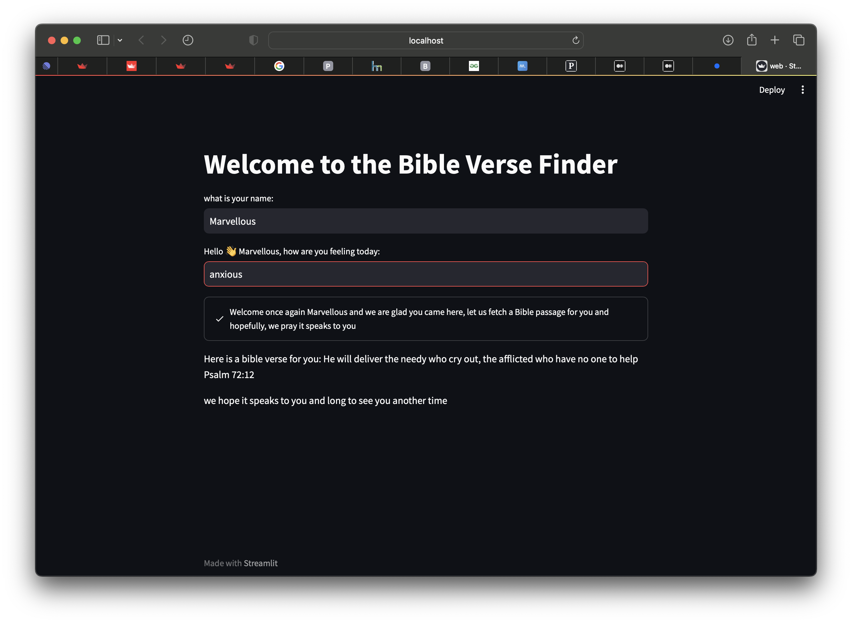The image size is (852, 623).
Task: Expand the sidebar options chevron dropdown
Action: coord(120,40)
